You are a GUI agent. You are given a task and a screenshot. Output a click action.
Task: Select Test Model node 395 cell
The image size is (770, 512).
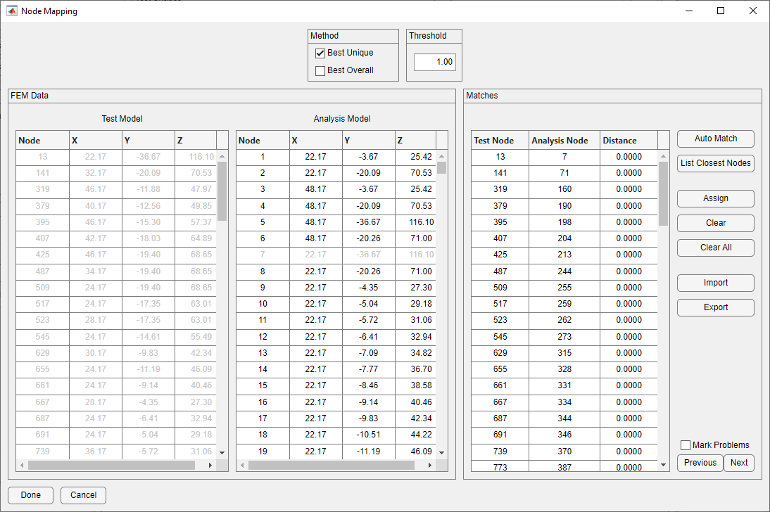[x=42, y=222]
